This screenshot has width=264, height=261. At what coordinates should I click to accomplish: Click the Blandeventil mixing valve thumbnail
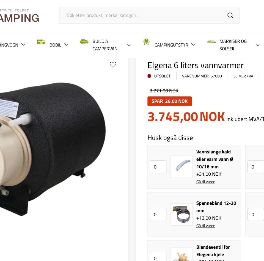181,254
